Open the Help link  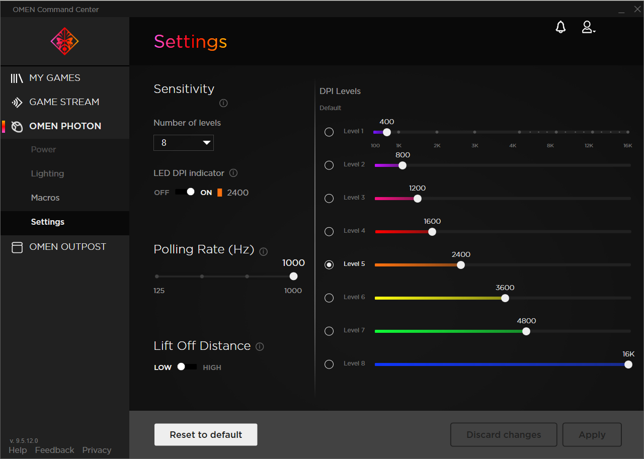[x=18, y=450]
